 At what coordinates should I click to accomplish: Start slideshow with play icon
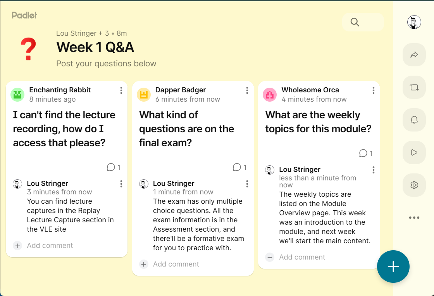click(x=414, y=152)
